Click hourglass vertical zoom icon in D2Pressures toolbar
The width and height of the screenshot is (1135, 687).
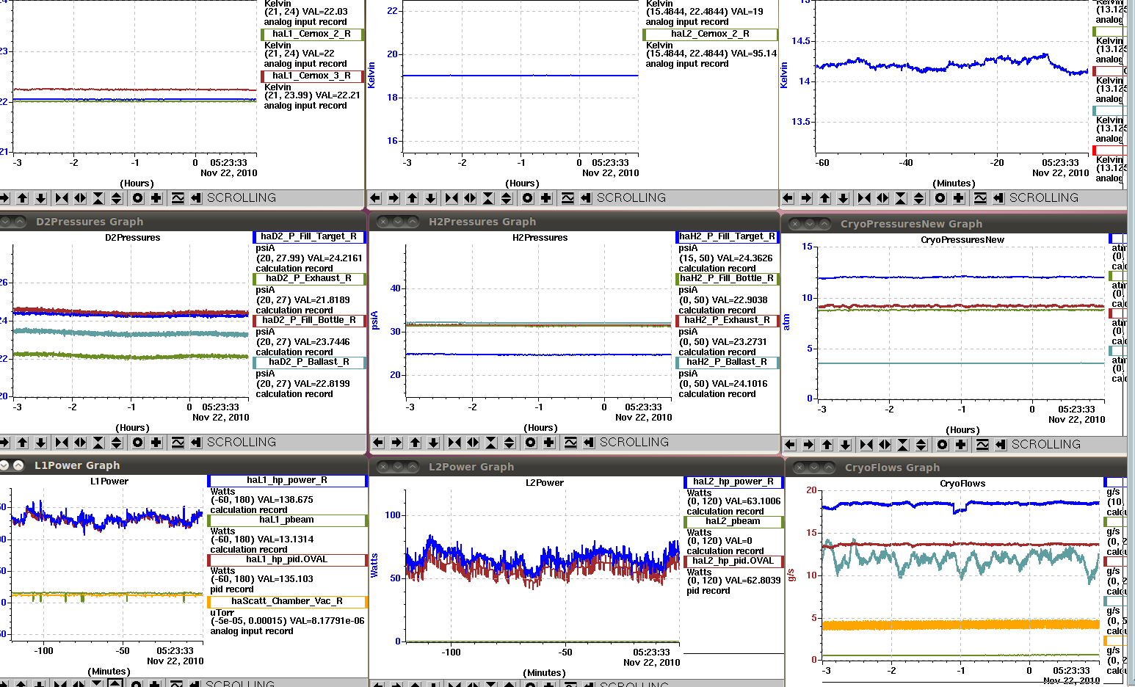tap(98, 443)
